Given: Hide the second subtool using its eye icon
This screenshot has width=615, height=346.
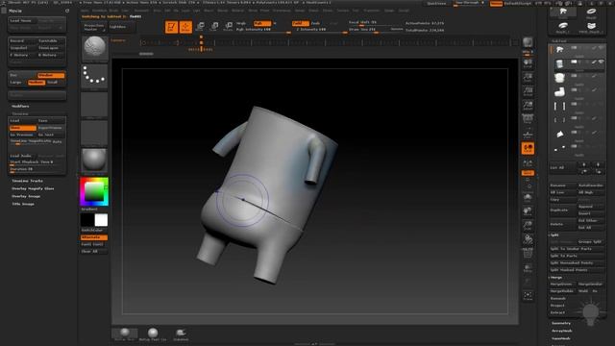Looking at the screenshot, I should [601, 62].
